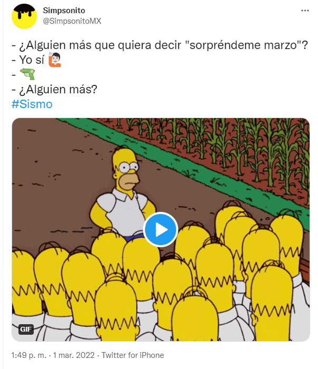The width and height of the screenshot is (318, 369).
Task: Click the person raising hand emoji
Action: coord(55,60)
